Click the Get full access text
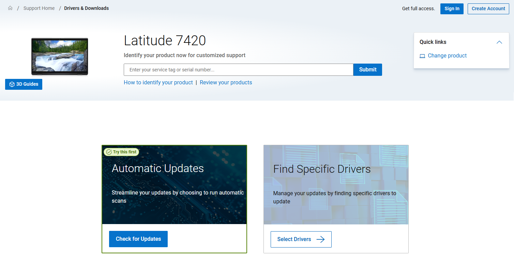The width and height of the screenshot is (514, 271). (419, 9)
